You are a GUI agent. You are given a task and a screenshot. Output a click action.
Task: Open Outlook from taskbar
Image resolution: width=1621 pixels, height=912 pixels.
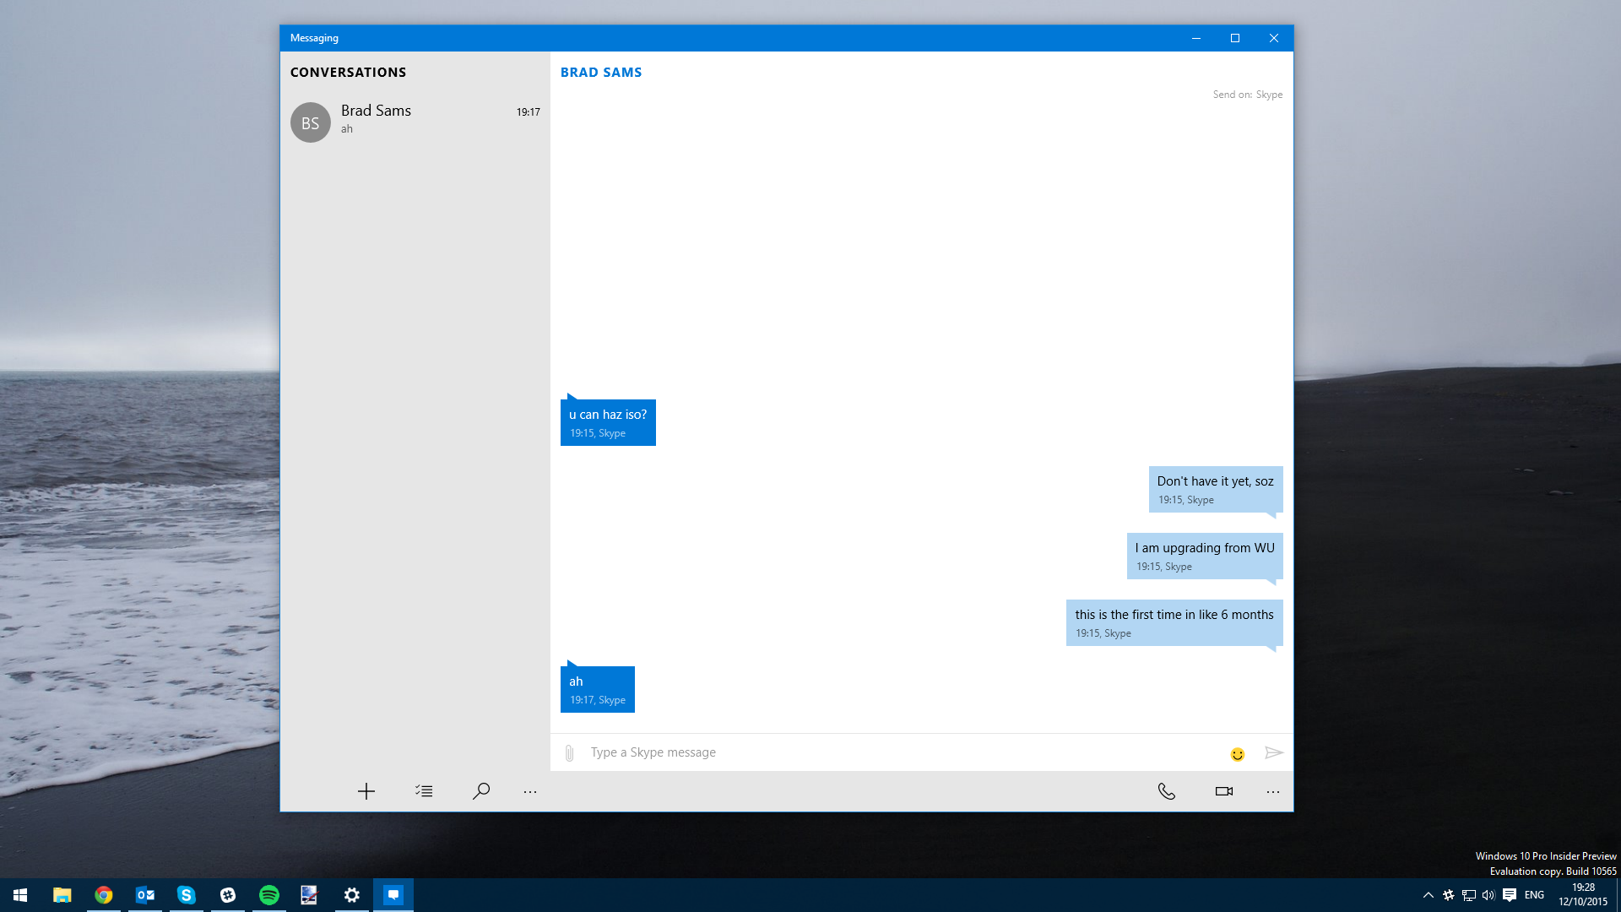coord(145,895)
